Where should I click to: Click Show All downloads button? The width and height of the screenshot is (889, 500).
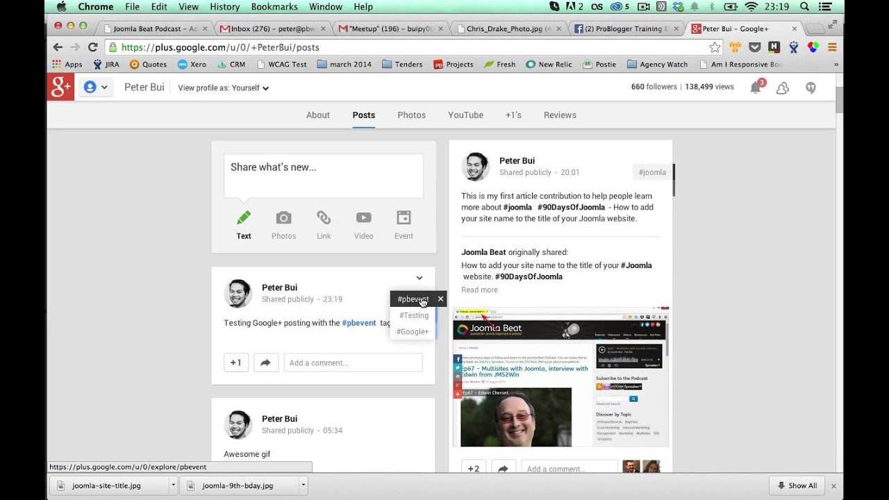pyautogui.click(x=797, y=485)
